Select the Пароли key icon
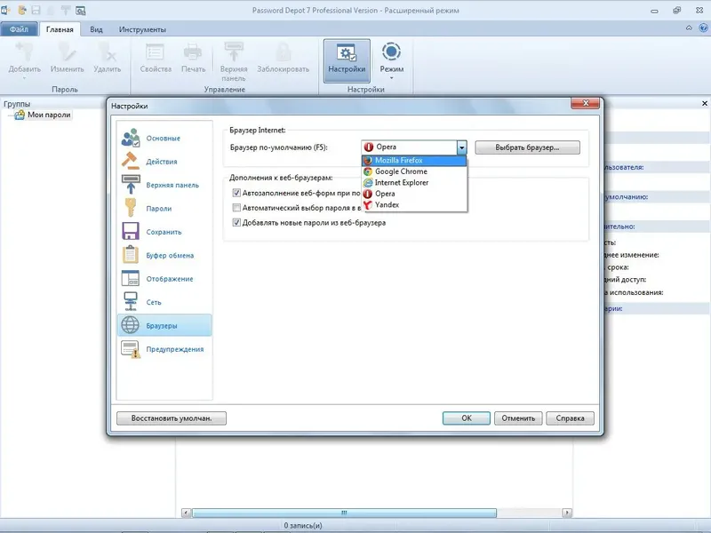 point(131,209)
